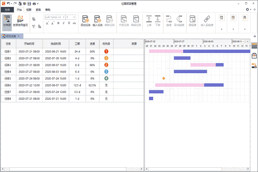Click the 任务3 pink progress bar
Image resolution: width=258 pixels, height=172 pixels.
point(203,65)
